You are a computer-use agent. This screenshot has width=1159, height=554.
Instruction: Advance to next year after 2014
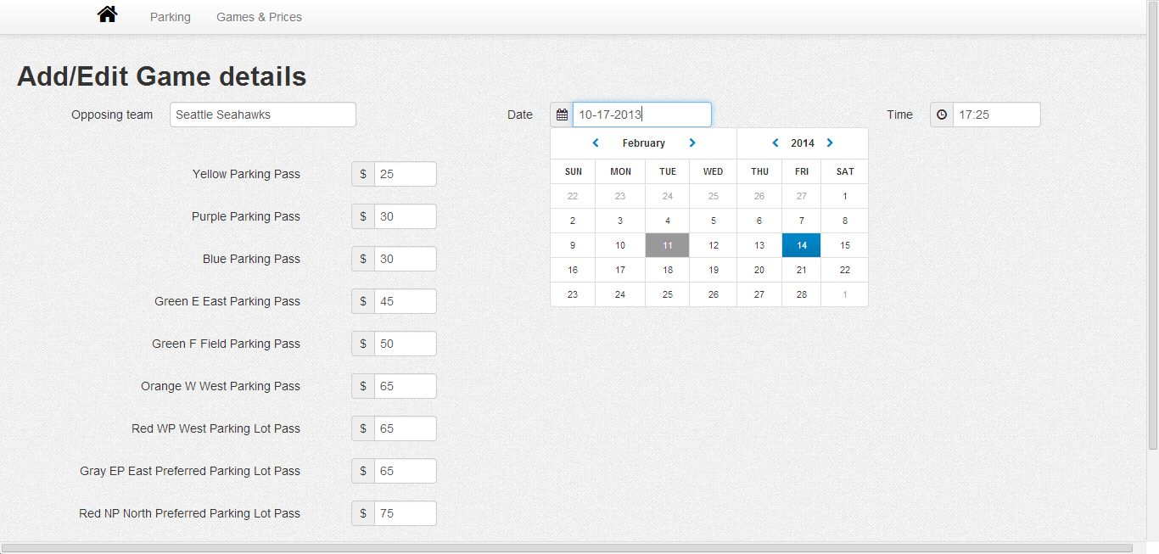[x=830, y=143]
